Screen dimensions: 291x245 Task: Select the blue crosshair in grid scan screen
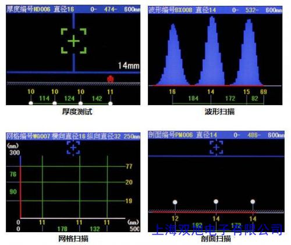[73, 148]
